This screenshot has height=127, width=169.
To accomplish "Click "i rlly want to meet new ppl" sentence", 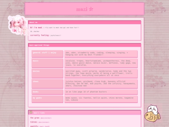I will [61, 28].
